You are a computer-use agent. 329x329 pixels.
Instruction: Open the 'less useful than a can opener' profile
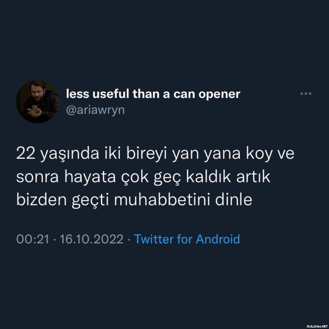coord(153,94)
